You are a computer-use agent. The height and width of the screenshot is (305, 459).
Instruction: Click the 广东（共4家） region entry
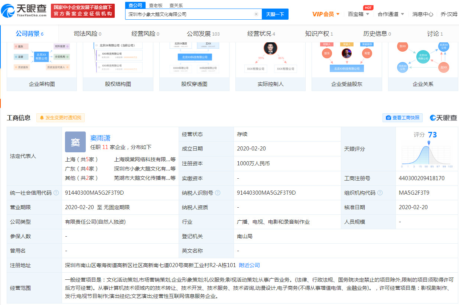82,169
